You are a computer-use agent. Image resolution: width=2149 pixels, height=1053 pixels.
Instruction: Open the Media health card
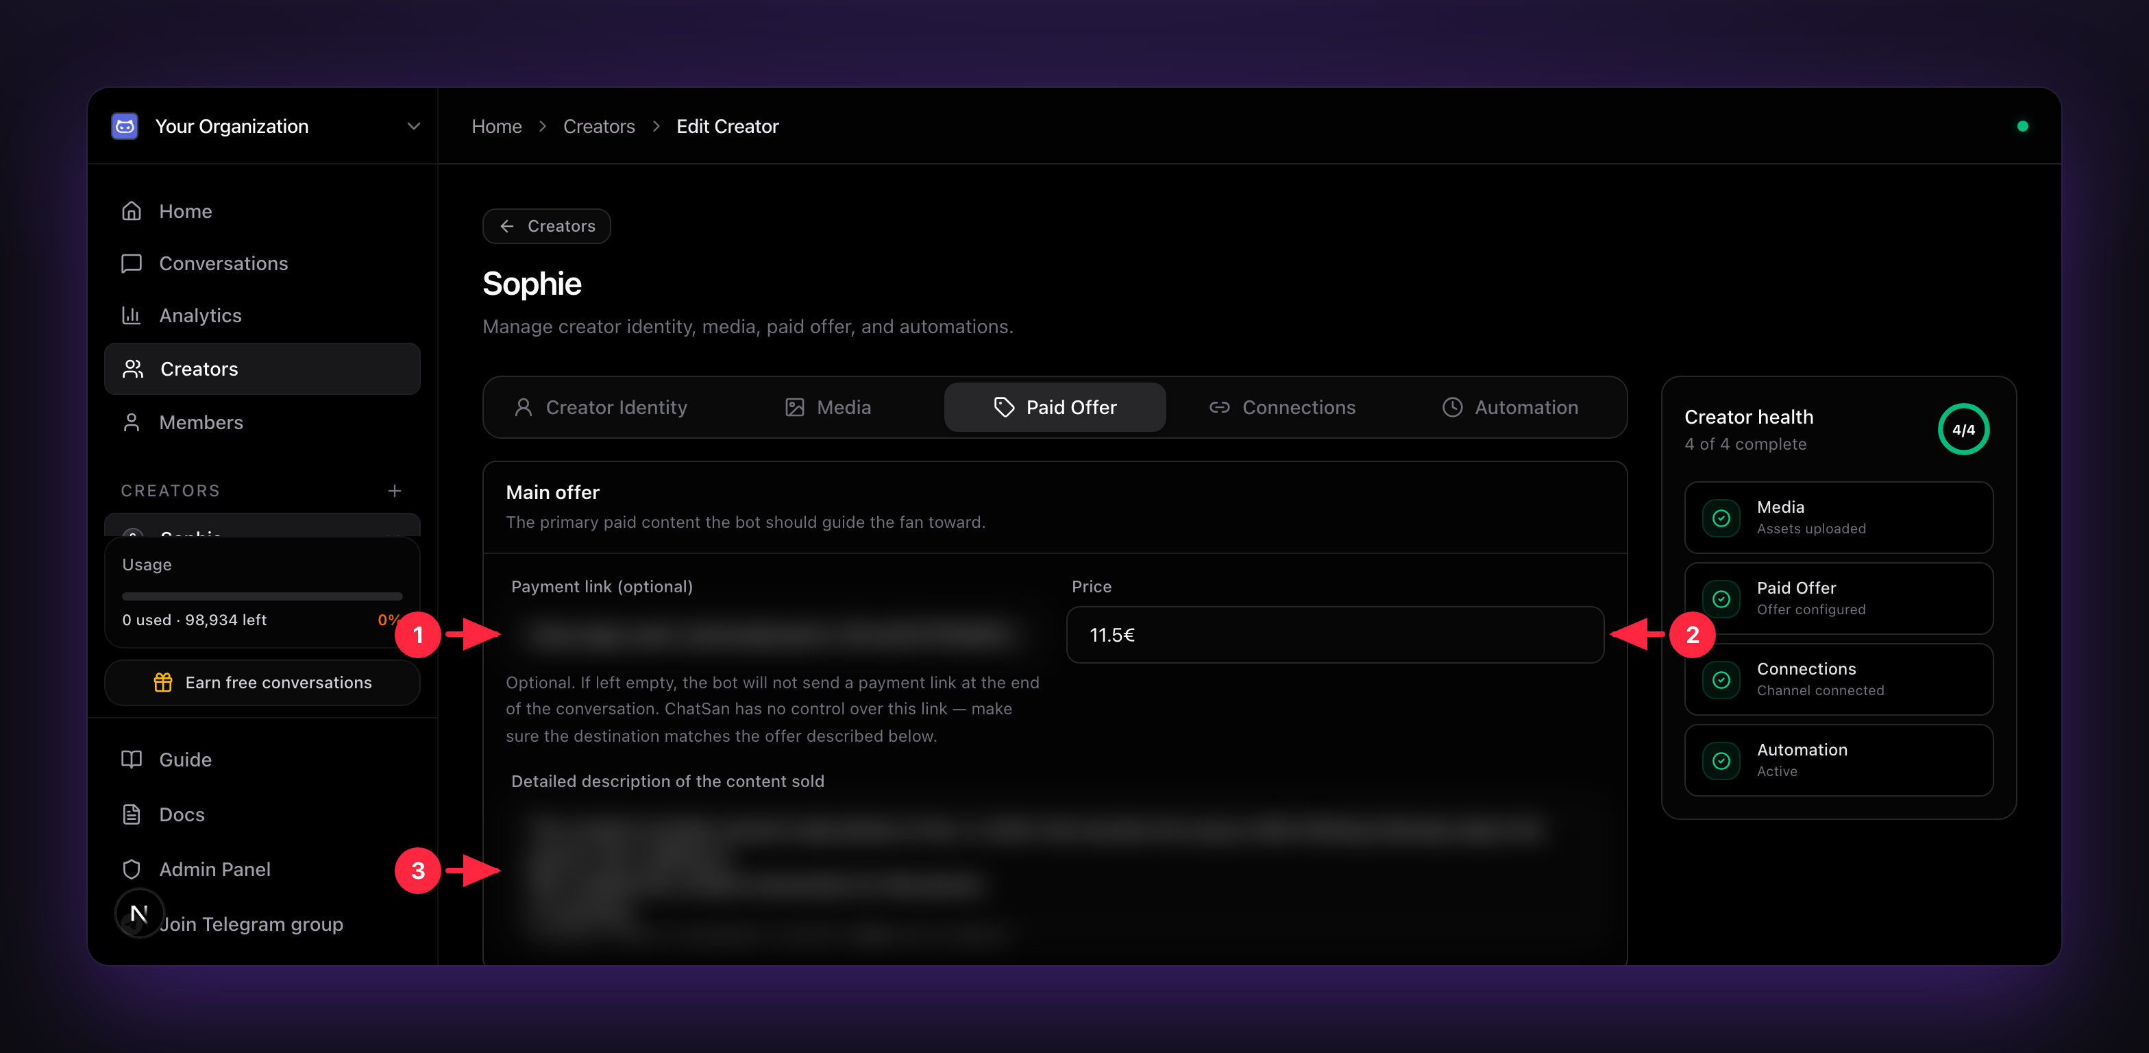click(x=1838, y=518)
